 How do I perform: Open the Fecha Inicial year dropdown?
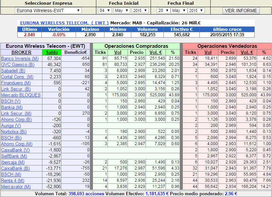pyautogui.click(x=140, y=11)
